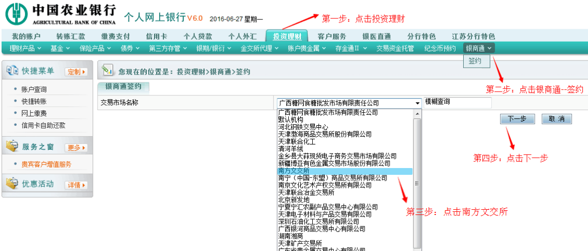Open the 客户服务 tab

click(332, 37)
